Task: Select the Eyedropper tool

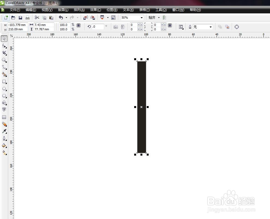Action: [4, 131]
